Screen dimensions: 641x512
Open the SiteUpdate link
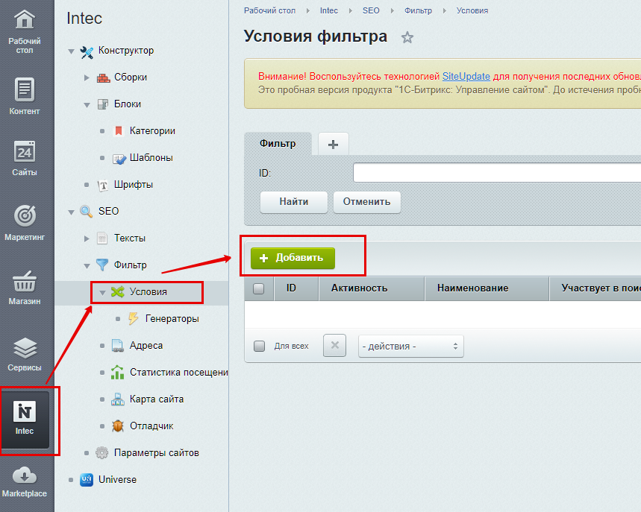point(466,76)
